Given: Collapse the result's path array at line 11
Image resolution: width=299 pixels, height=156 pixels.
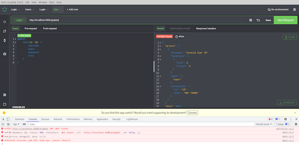Looking at the screenshot, I should [160, 76].
